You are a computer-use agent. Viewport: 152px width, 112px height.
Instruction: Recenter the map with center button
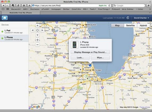37,30
